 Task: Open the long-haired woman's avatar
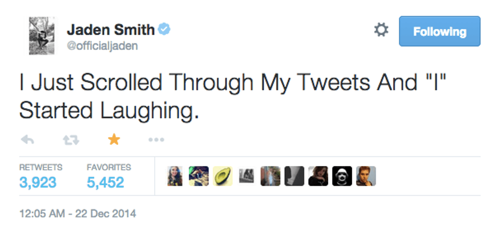point(175,176)
